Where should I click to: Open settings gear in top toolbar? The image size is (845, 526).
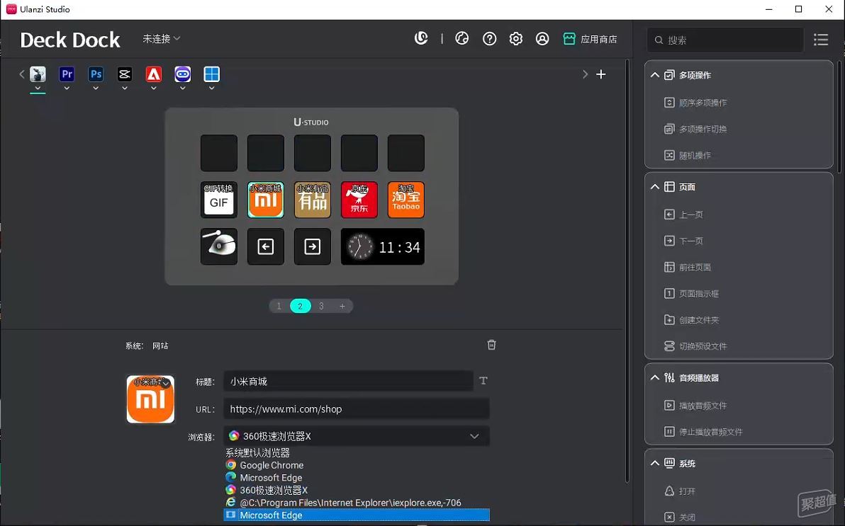point(516,39)
